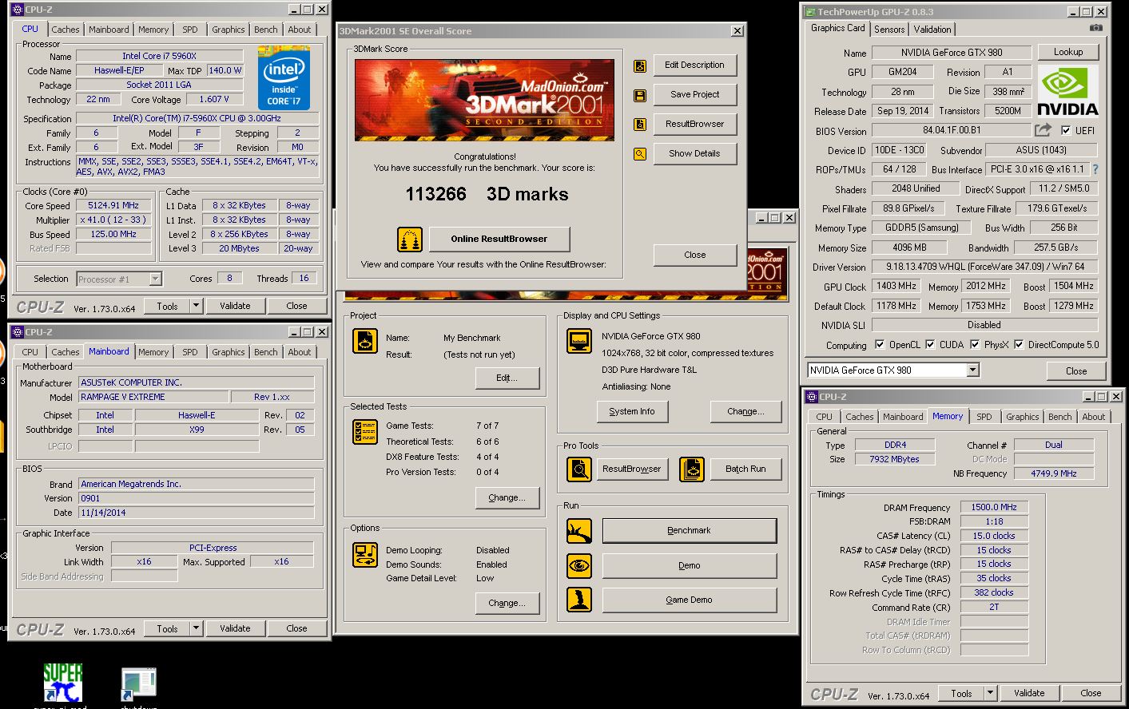Click the GPU Clock 1403 MHz value
The height and width of the screenshot is (709, 1129).
896,286
